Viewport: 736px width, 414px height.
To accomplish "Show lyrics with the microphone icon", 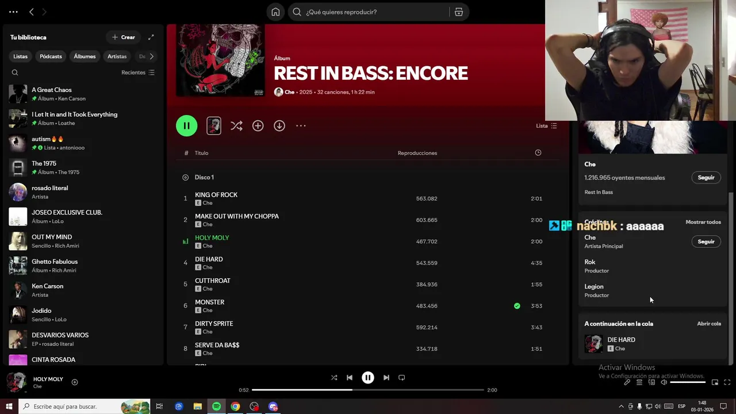I will (x=627, y=382).
